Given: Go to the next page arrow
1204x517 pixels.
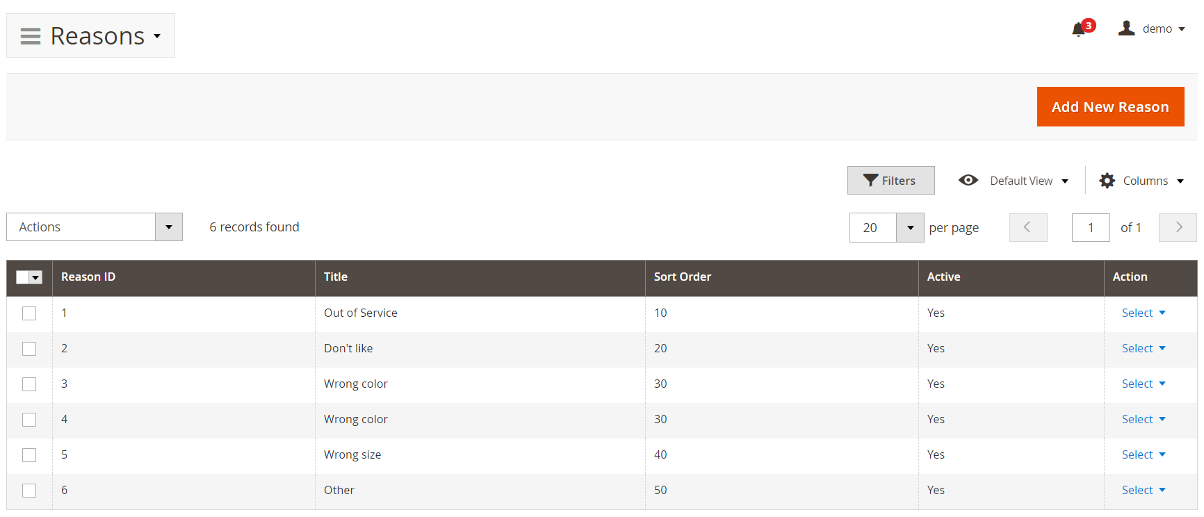Looking at the screenshot, I should (1178, 227).
